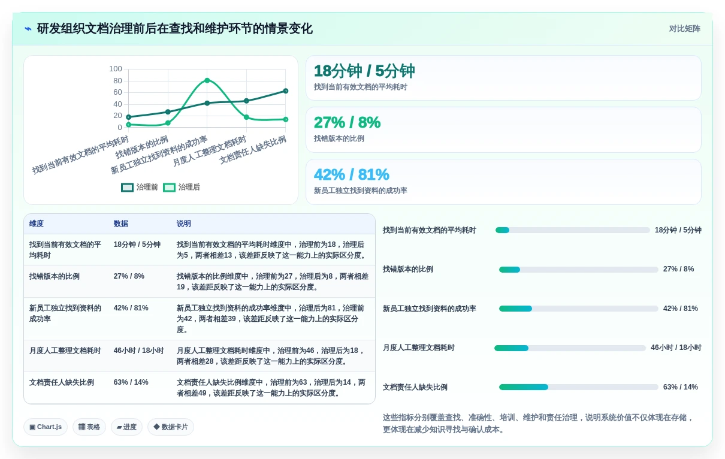
Task: Click the description for 文档责任人缺失比例 row
Action: tap(271, 388)
